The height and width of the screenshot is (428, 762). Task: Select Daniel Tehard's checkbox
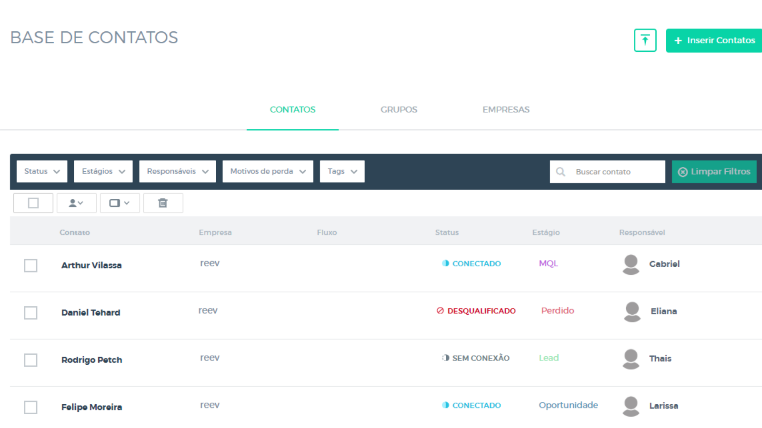[x=31, y=312]
